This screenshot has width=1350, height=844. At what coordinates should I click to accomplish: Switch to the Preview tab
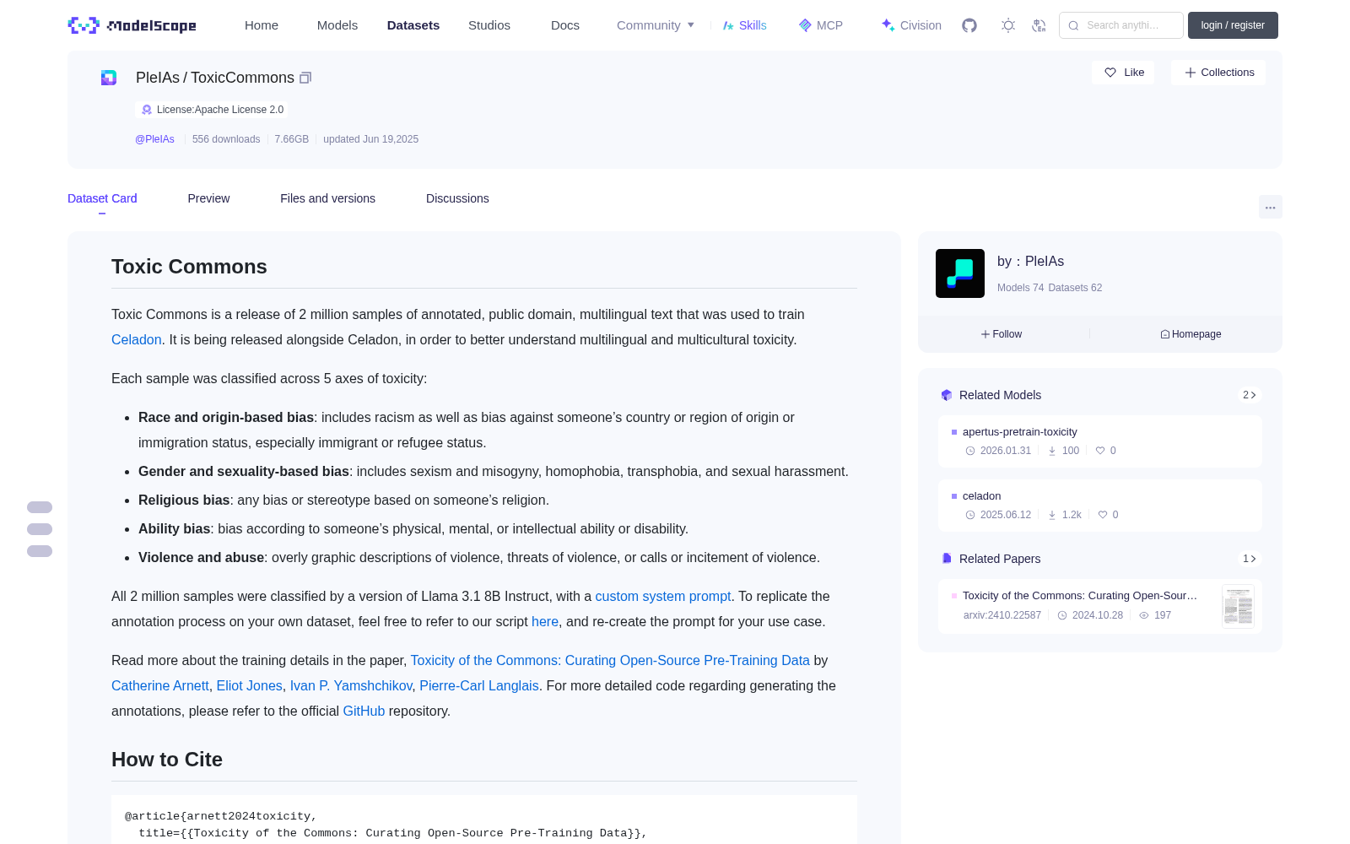(208, 198)
